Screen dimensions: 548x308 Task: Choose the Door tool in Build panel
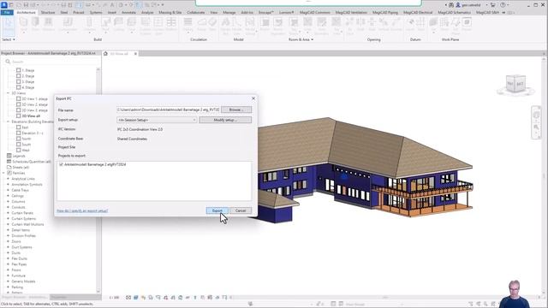36,25
